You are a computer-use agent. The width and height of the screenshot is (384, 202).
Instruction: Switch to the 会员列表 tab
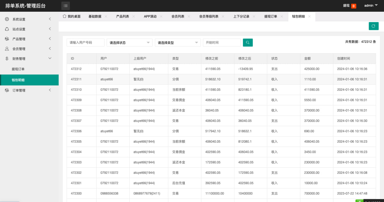pyautogui.click(x=178, y=16)
